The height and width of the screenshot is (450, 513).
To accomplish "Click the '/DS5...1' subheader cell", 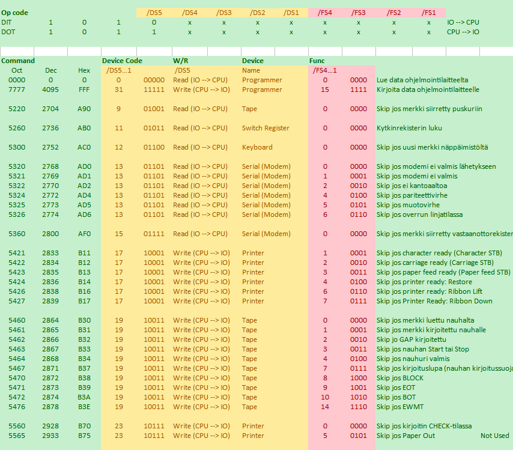I will (119, 70).
